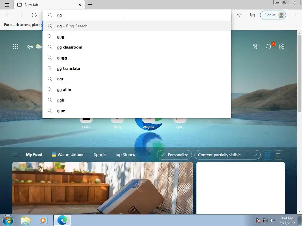This screenshot has width=302, height=226.
Task: Show more feed categories ellipsis
Action: (148, 155)
